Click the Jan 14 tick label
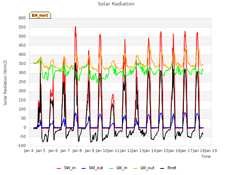The height and width of the screenshot is (175, 233). click(x=150, y=151)
